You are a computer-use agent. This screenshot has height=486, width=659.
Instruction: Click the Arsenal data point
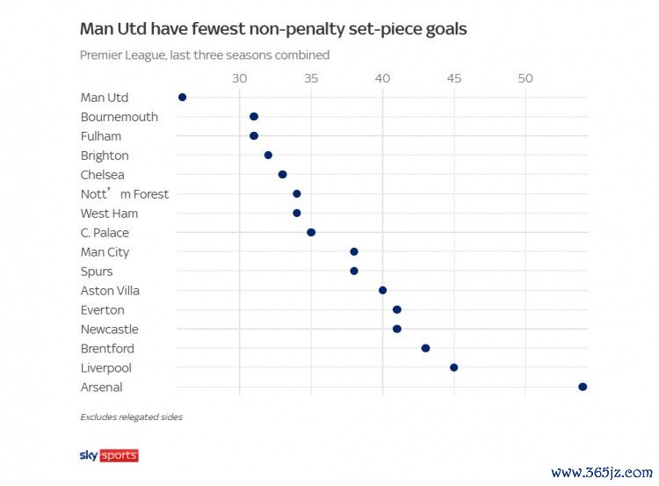(583, 387)
